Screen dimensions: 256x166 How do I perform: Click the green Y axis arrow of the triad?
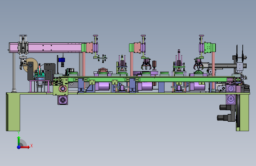pos(19,141)
